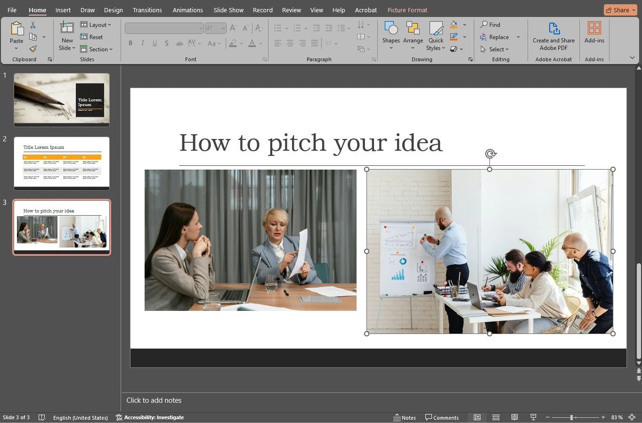Screen dimensions: 642x423
Task: Switch to the Animations tab
Action: [188, 10]
